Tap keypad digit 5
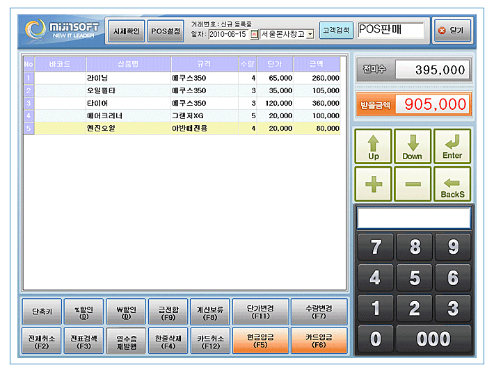 (x=414, y=277)
